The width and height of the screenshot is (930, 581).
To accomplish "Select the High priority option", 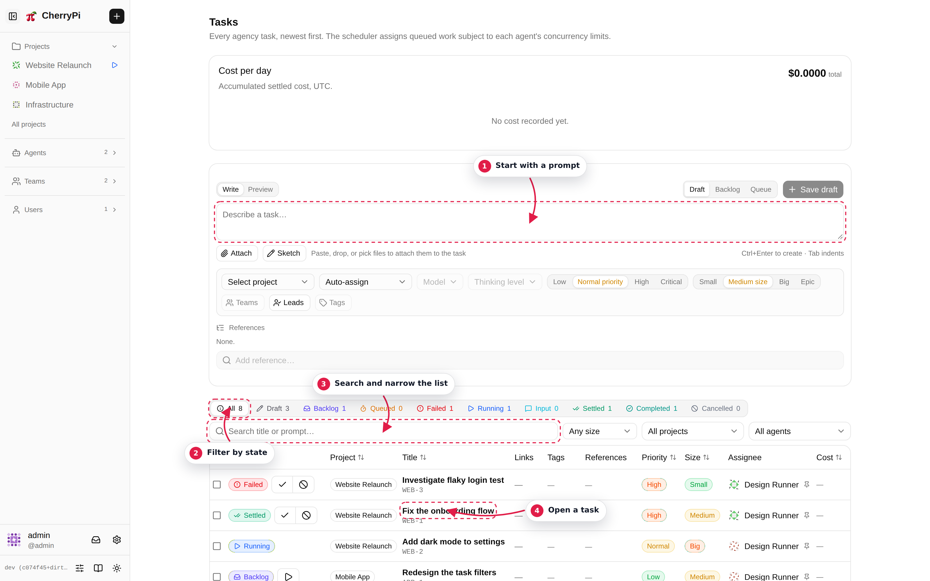I will coord(641,282).
